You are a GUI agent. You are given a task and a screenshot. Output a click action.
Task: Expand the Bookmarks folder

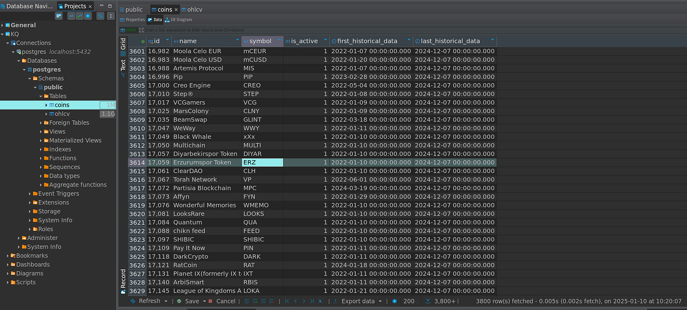pos(8,255)
